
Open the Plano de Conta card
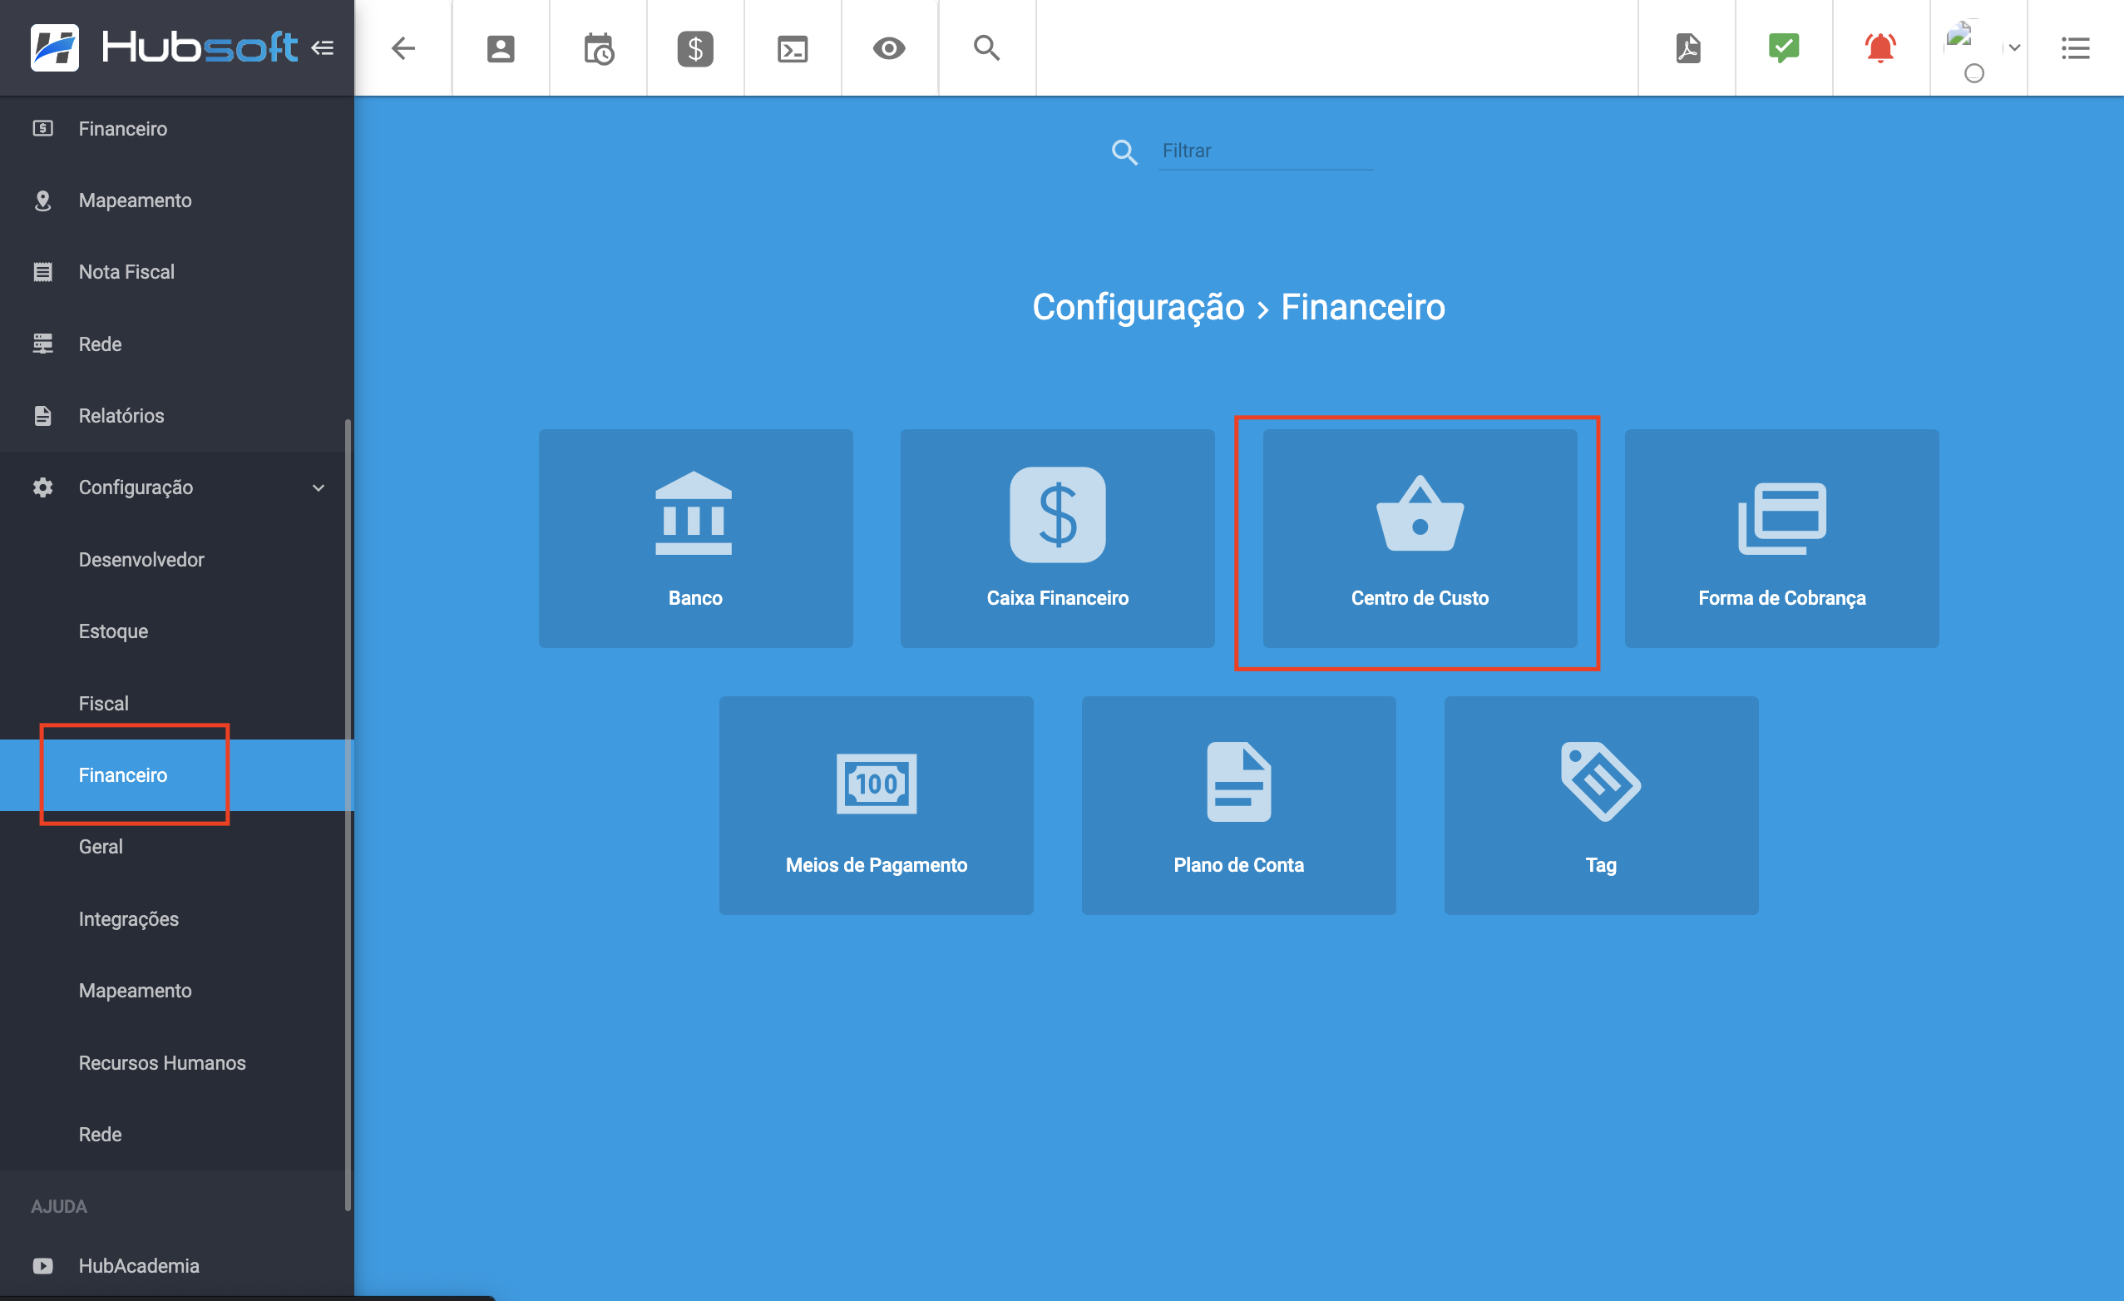point(1238,805)
